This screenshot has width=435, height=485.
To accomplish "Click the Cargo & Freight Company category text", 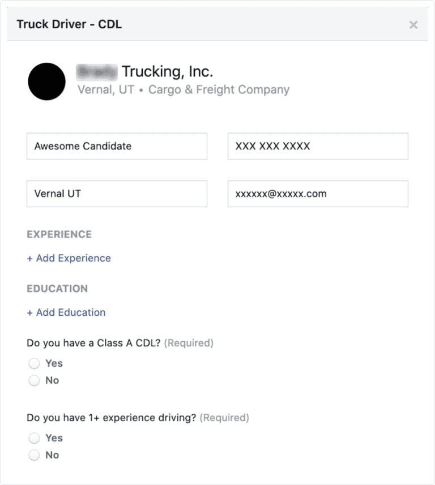I will click(x=219, y=89).
